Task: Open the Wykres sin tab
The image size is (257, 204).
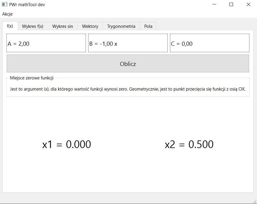Action: [62, 26]
